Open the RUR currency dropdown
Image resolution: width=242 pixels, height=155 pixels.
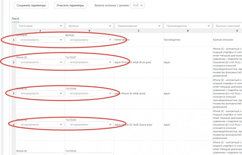point(138,5)
